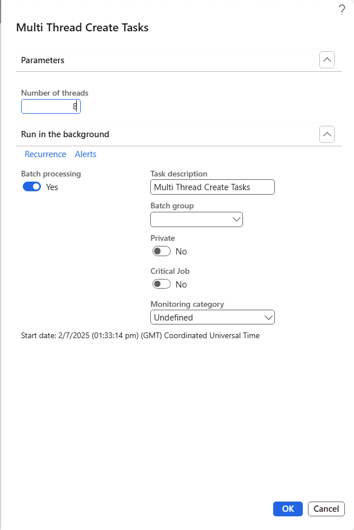This screenshot has height=530, width=354.
Task: Collapse the Run in the background chevron
Action: pos(327,134)
